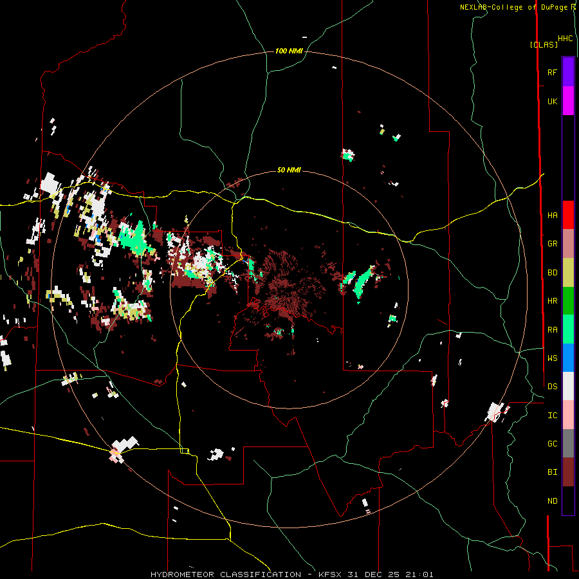Click the RA light green legend swatch
Image resolution: width=579 pixels, height=579 pixels.
click(568, 329)
